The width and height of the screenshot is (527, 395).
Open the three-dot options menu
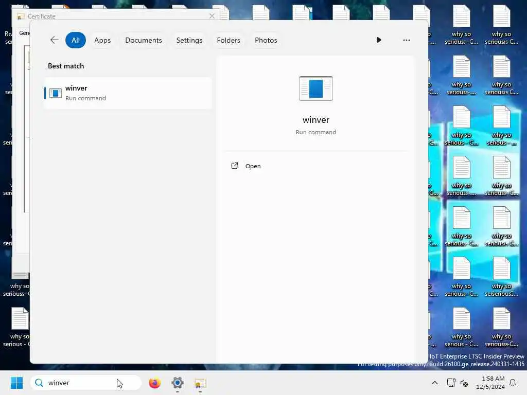coord(407,40)
